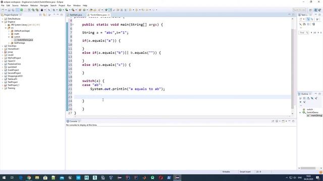Click the Open Perspective icon
This screenshot has width=323, height=181.
310,10
